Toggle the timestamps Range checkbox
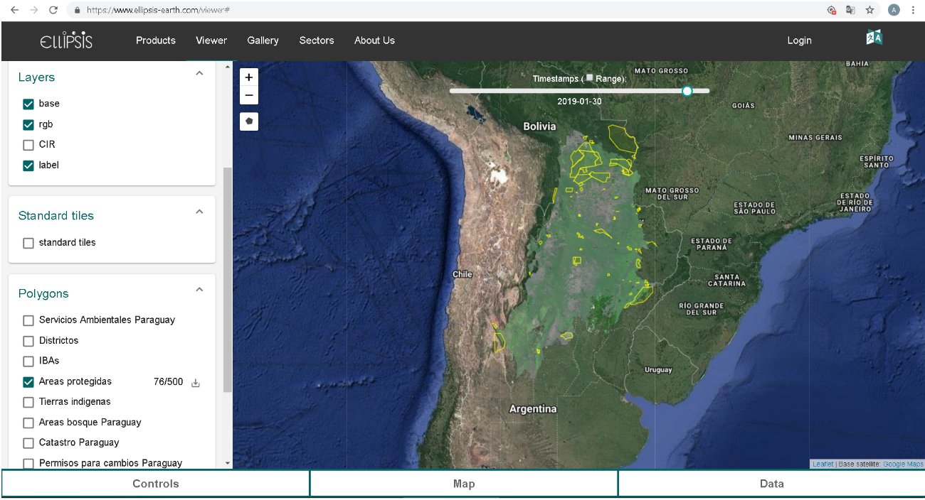 pyautogui.click(x=589, y=78)
